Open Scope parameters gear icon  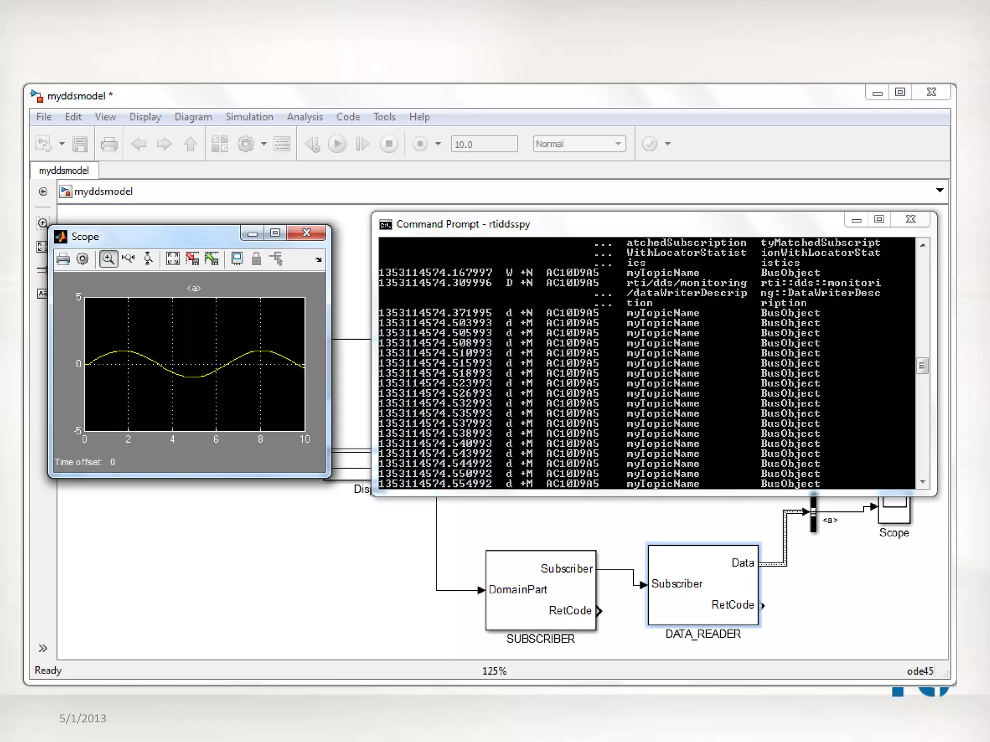(x=83, y=259)
